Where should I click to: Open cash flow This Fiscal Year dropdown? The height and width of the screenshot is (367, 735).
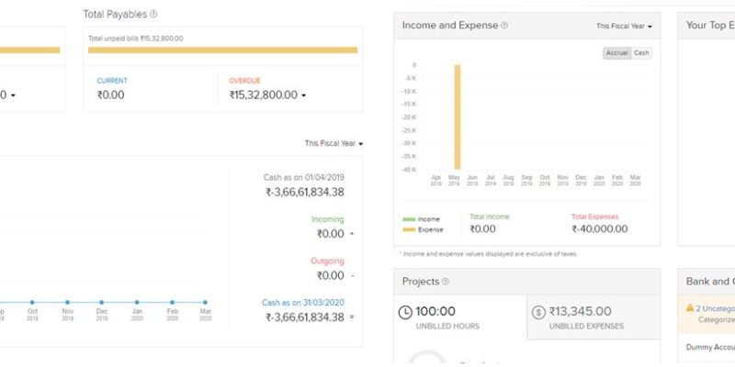[x=334, y=143]
